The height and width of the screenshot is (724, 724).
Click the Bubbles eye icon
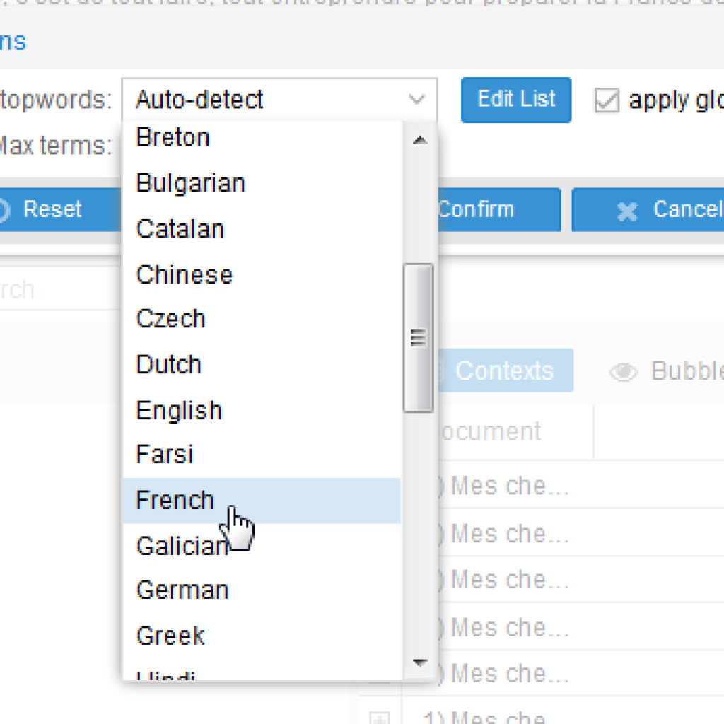[624, 372]
